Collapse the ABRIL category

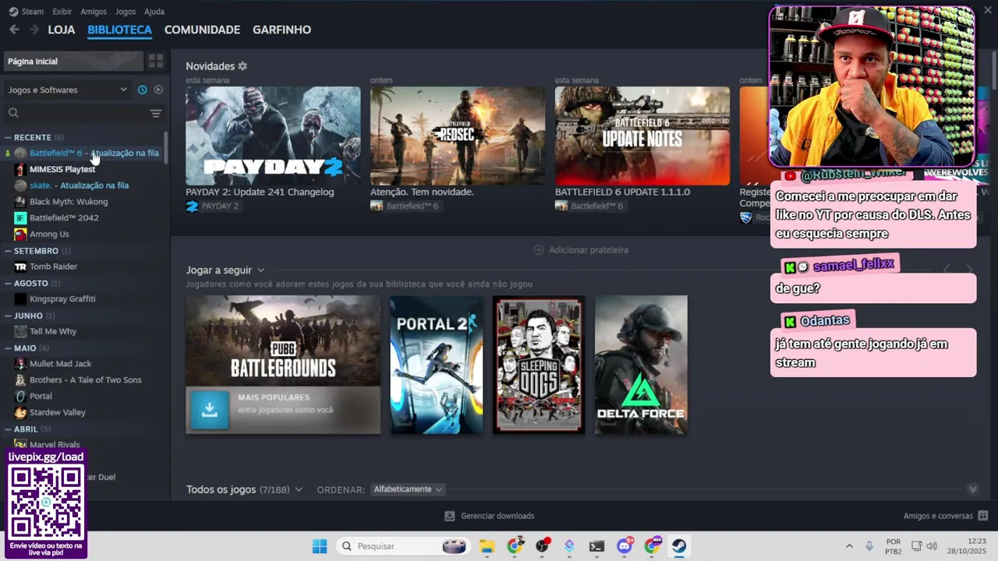8,429
